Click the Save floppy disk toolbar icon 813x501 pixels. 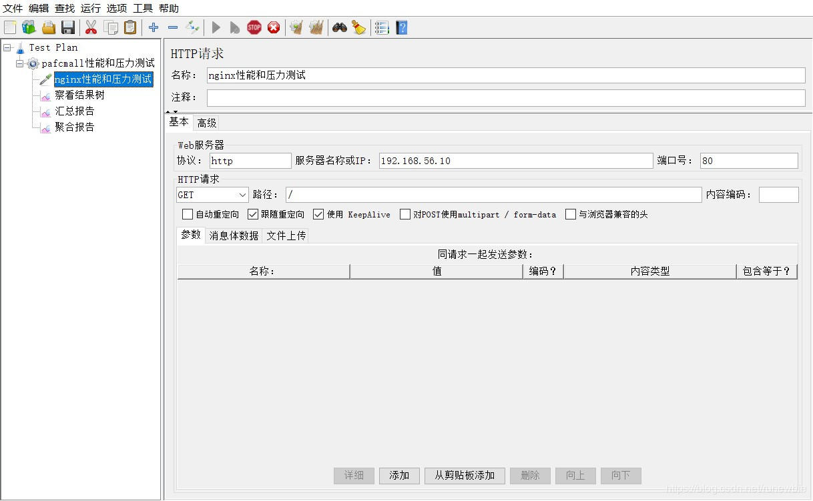[x=67, y=27]
